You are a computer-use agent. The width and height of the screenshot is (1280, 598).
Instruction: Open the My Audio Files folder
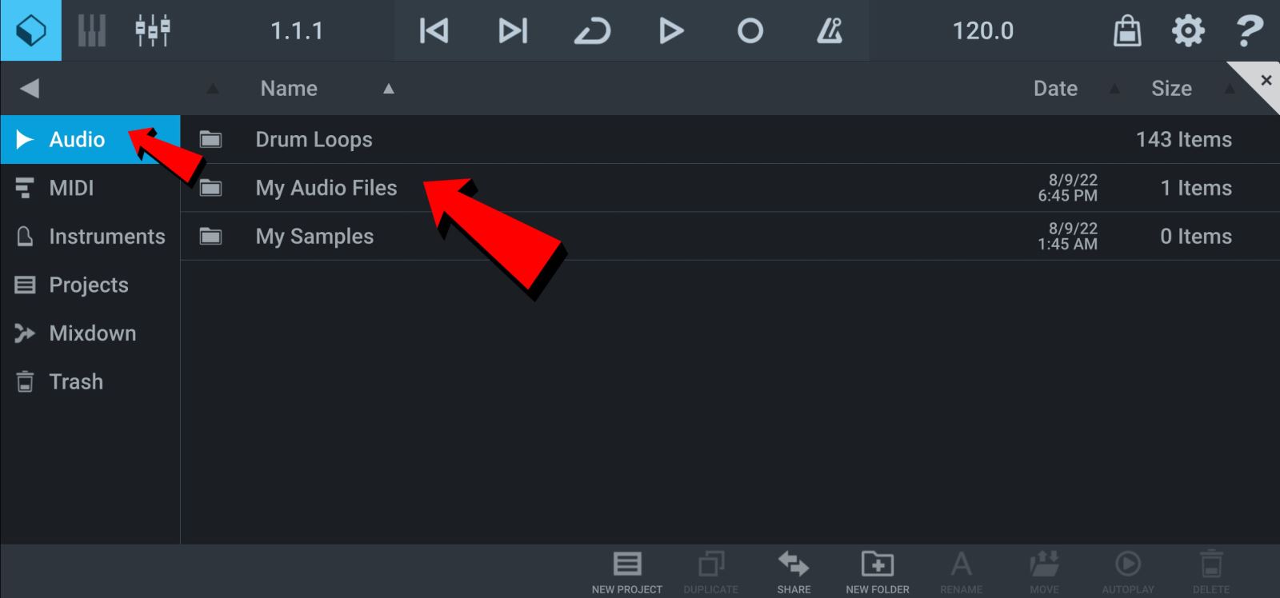[326, 189]
